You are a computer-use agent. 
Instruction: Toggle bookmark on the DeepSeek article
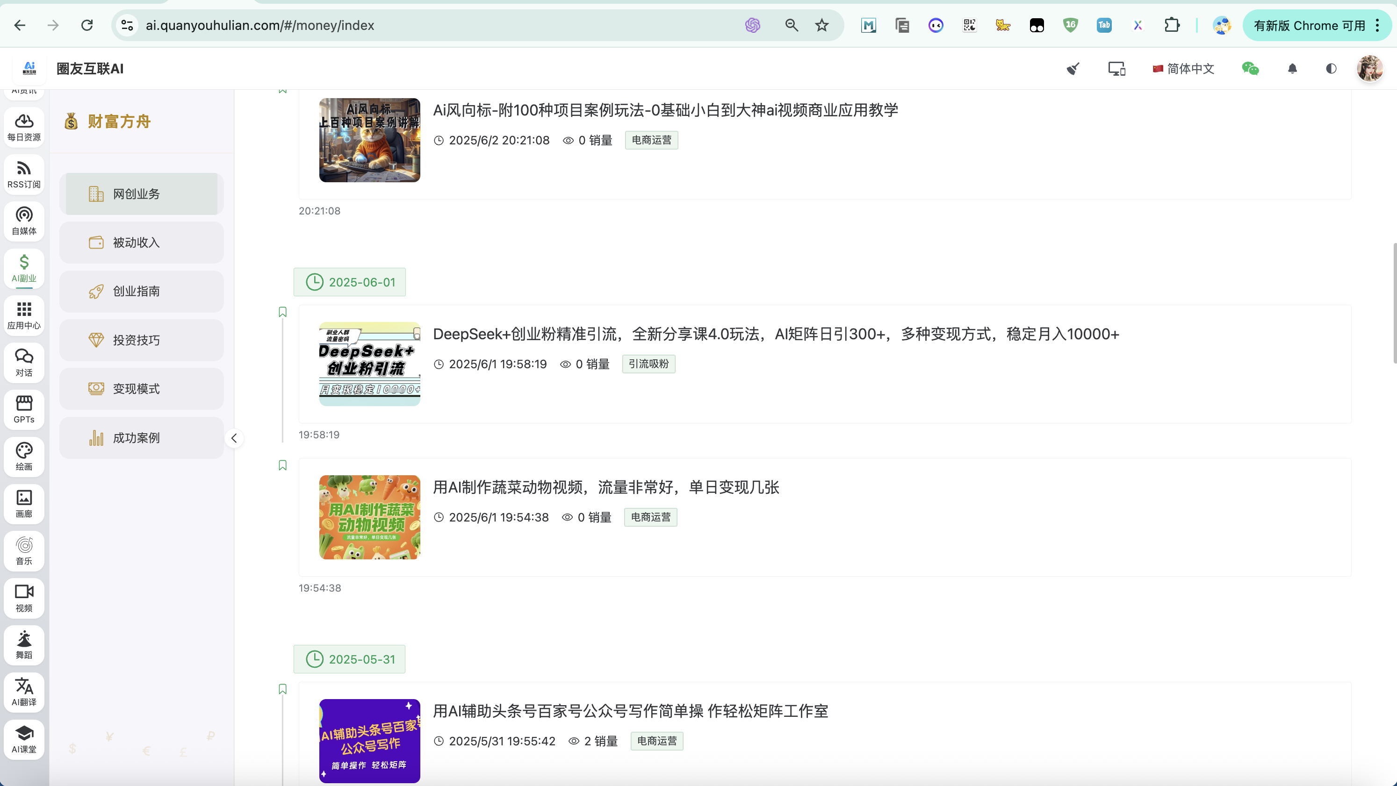pyautogui.click(x=282, y=312)
